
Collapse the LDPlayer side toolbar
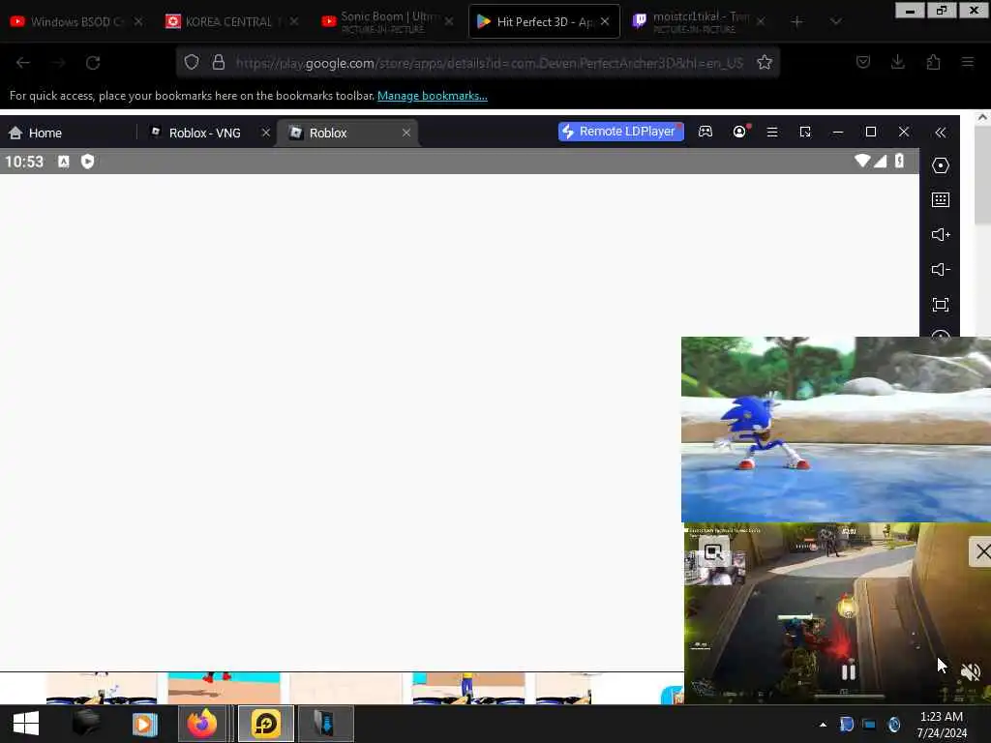point(941,132)
